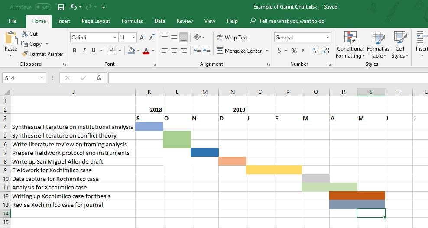Click the Insert Function fx icon
This screenshot has height=228, width=428.
pos(99,78)
